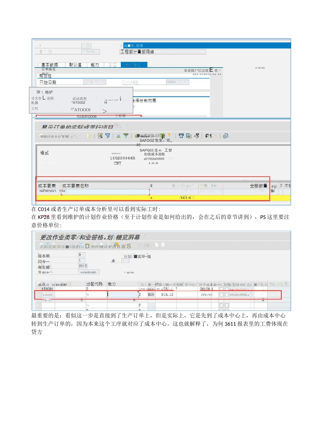
Task: Click document number 1502000665
Action: point(122,158)
